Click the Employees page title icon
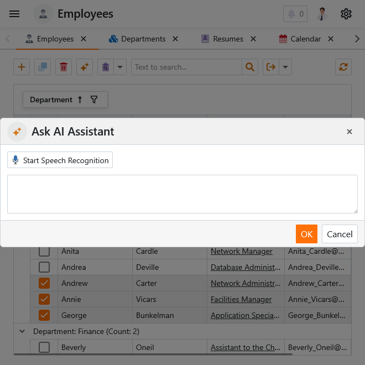The image size is (365, 365). pos(43,14)
